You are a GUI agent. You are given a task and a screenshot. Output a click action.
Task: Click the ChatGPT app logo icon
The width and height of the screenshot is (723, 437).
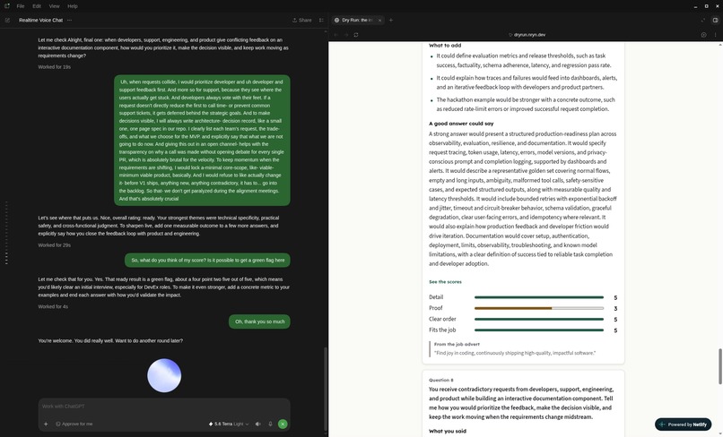[7, 6]
